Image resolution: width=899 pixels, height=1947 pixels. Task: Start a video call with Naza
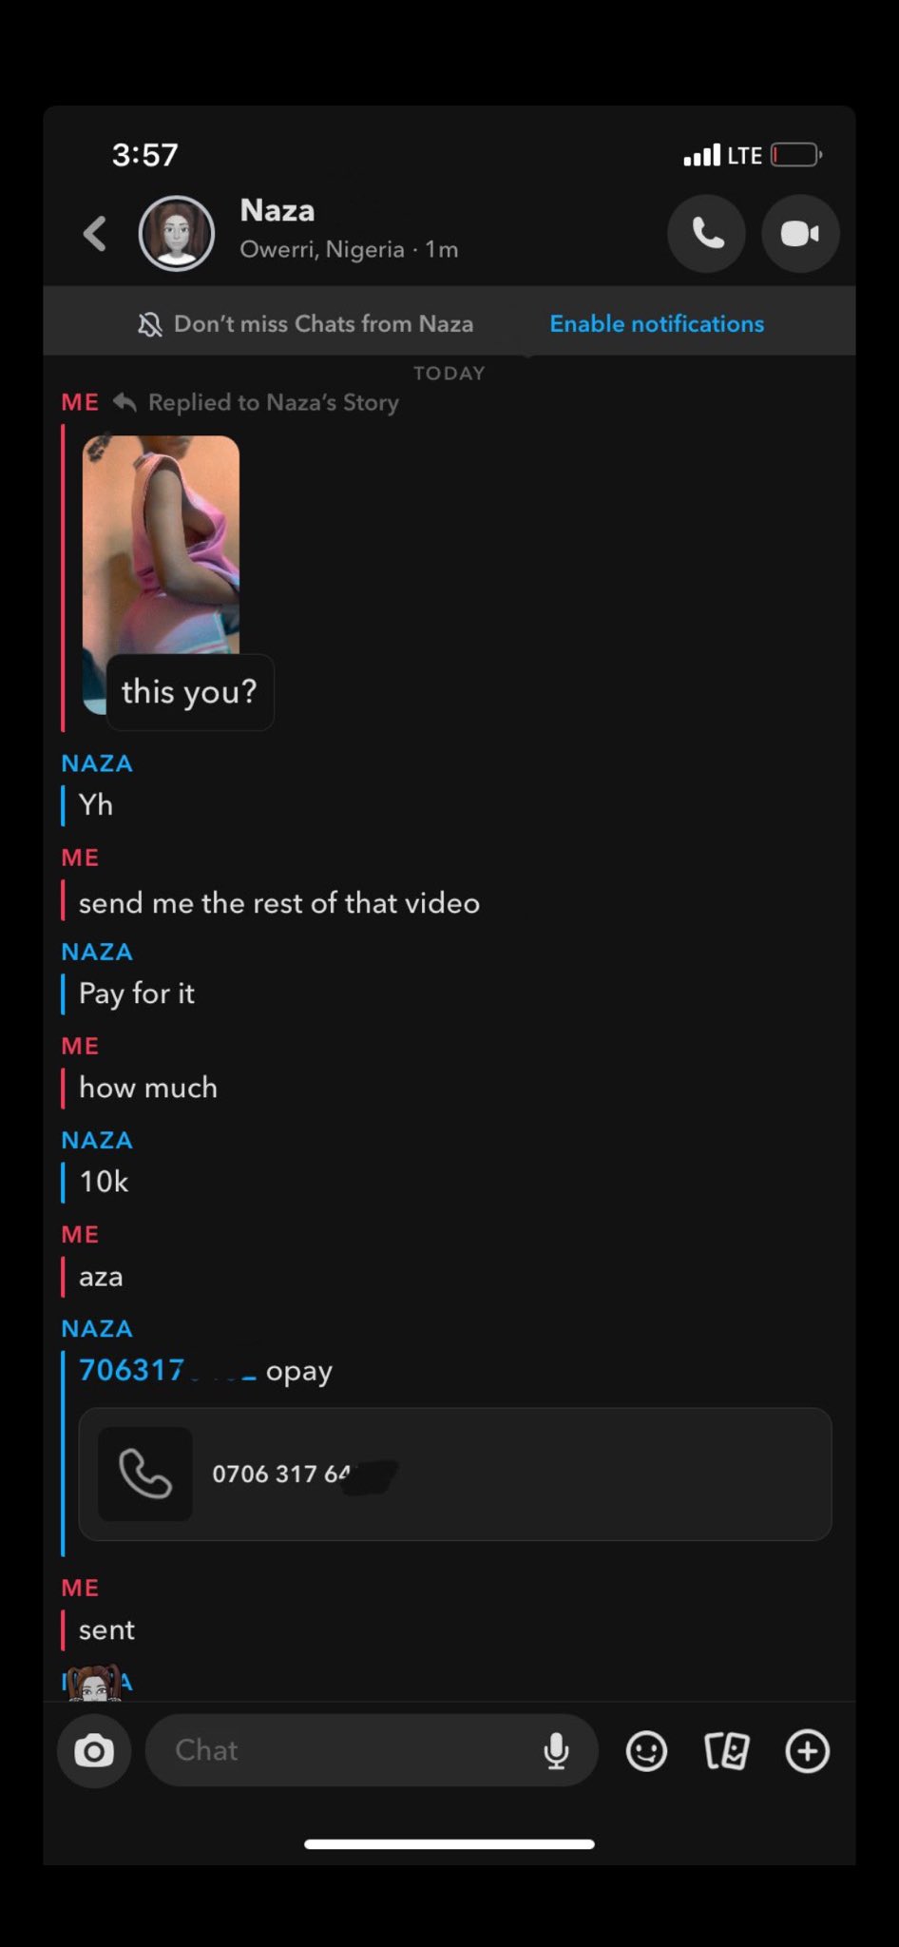[x=800, y=234]
